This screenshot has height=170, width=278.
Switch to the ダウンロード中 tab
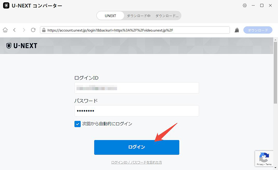coord(139,16)
